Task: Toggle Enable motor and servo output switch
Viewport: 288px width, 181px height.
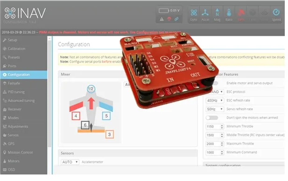Action: (x=214, y=83)
